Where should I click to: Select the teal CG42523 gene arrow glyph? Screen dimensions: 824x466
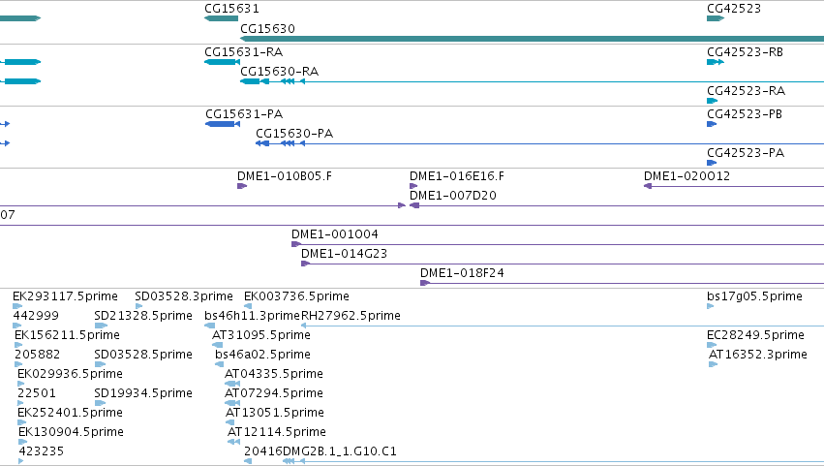716,18
